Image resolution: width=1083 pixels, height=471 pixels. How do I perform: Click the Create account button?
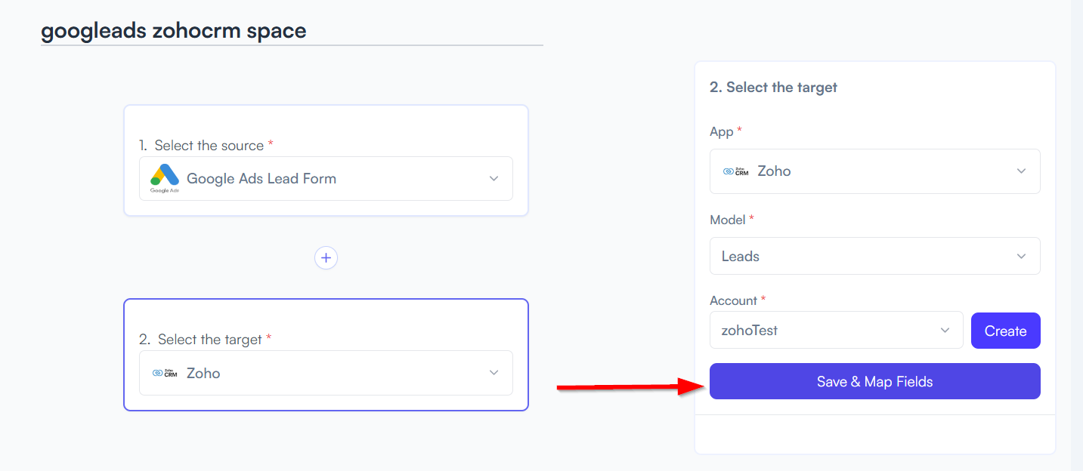coord(1006,331)
